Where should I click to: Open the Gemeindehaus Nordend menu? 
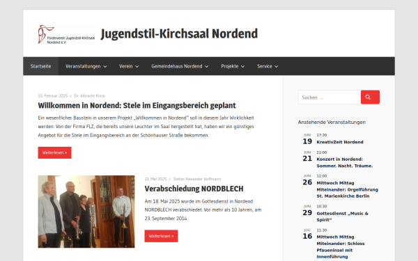(180, 66)
